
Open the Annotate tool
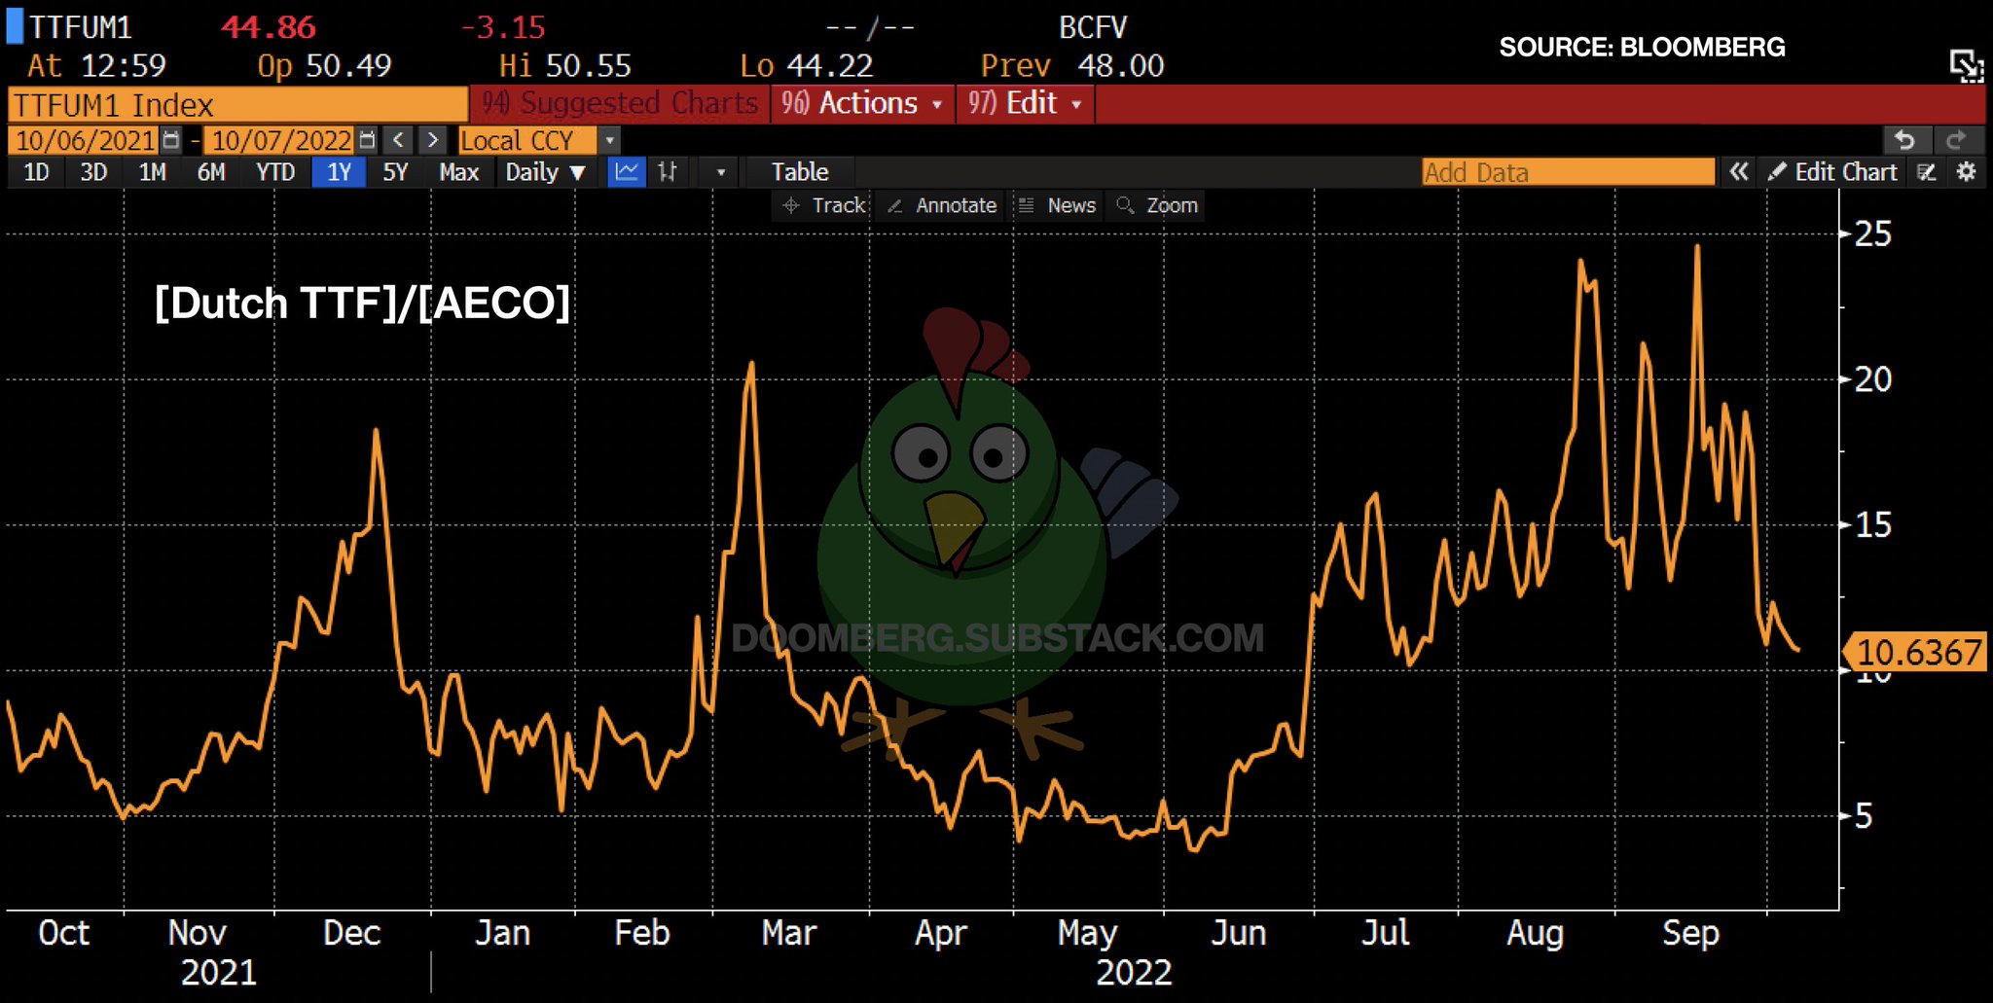tap(942, 205)
